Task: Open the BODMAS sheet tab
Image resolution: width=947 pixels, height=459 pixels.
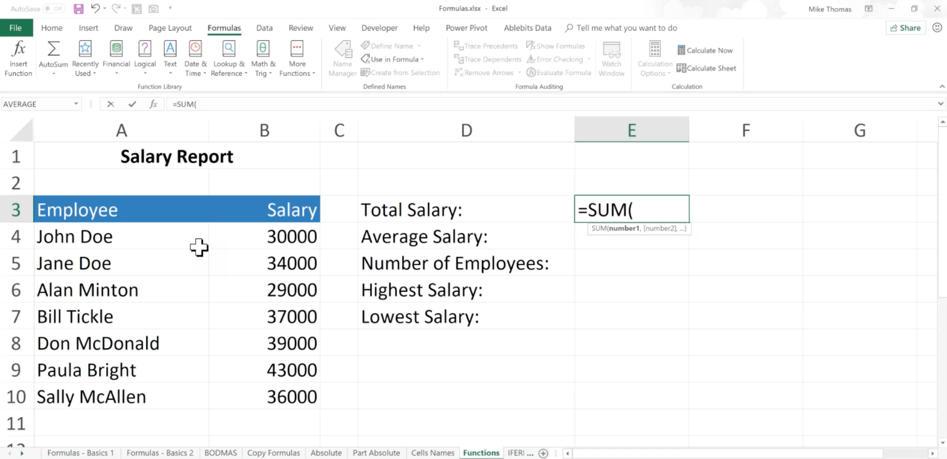Action: (x=221, y=453)
